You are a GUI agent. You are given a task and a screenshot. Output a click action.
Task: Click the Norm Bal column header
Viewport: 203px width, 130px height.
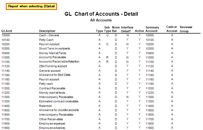(x=116, y=29)
